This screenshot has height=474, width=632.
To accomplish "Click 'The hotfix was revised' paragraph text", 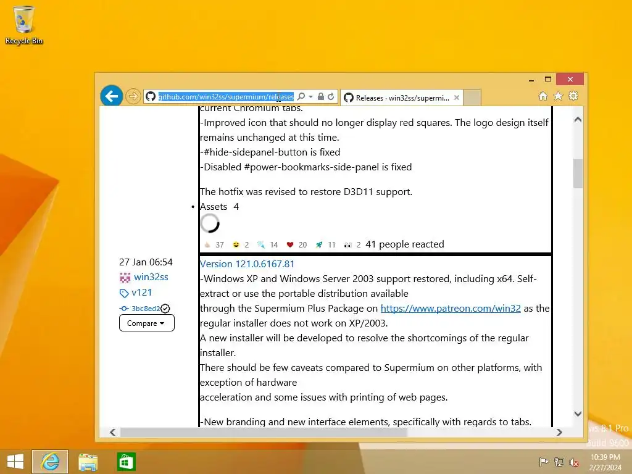I will (306, 192).
